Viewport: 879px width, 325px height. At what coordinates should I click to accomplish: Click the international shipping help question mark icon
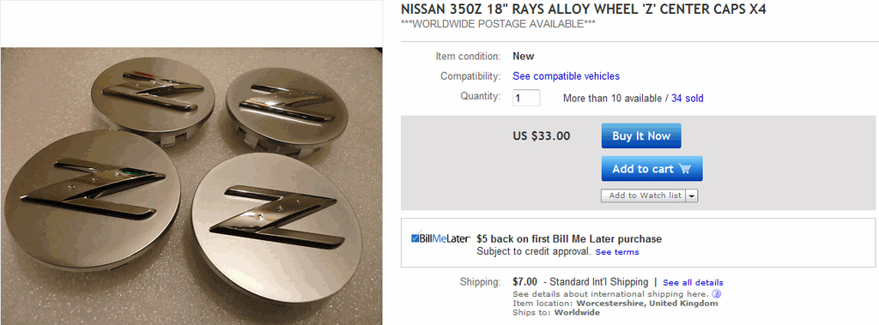[717, 293]
